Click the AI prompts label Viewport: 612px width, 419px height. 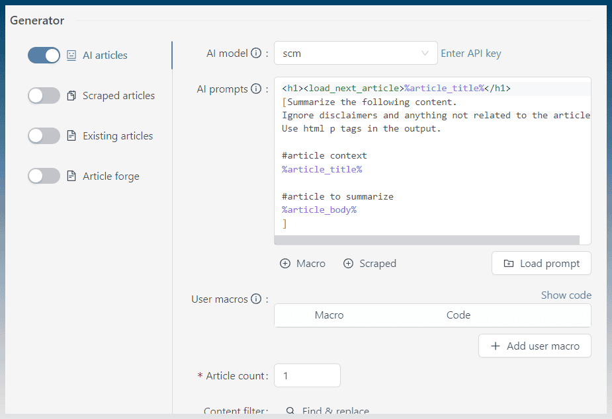point(222,89)
